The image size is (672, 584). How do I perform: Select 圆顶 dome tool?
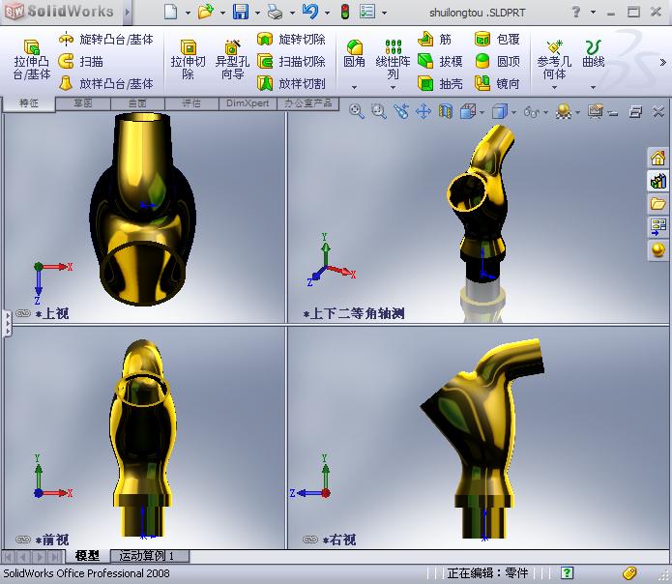click(497, 61)
